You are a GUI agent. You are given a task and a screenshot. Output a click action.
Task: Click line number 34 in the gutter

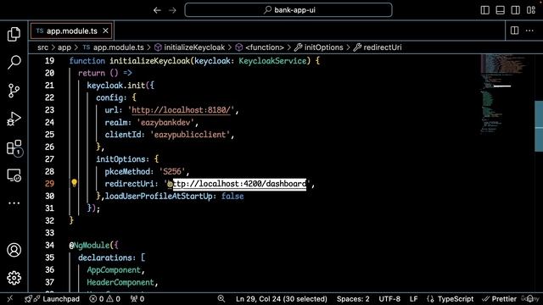(49, 245)
